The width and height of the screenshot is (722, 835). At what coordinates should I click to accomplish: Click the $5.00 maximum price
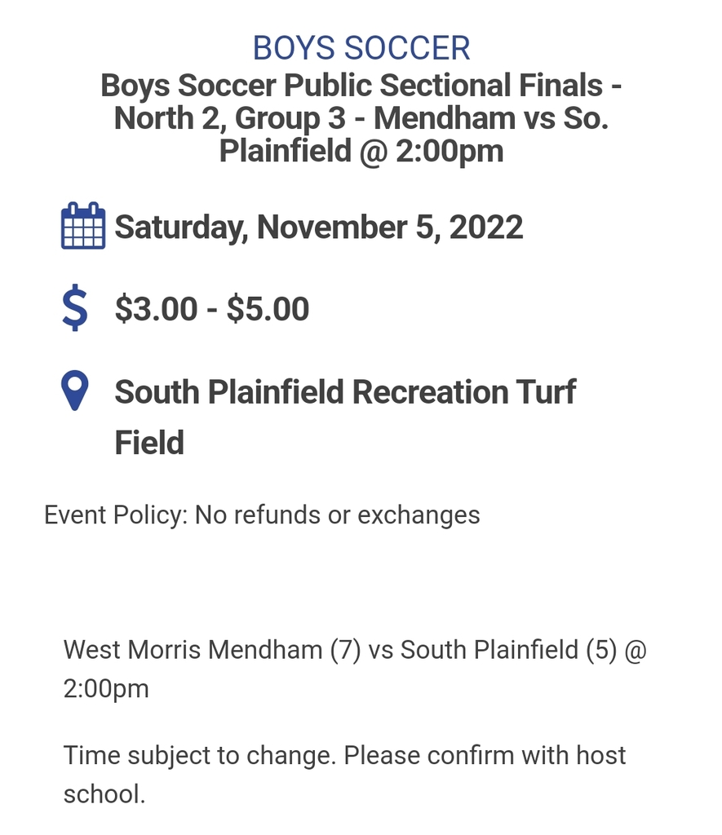click(268, 309)
